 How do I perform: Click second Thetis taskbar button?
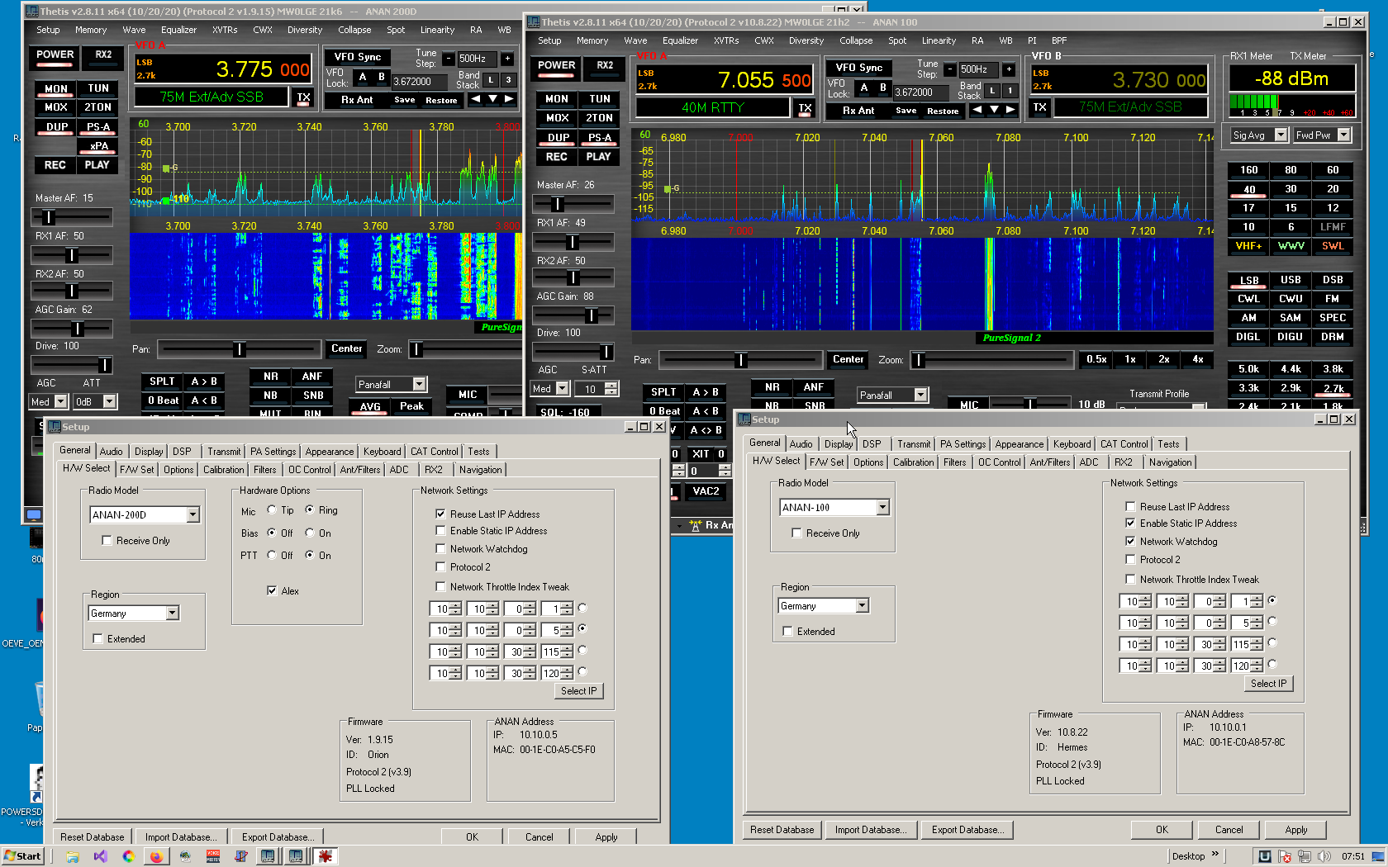click(x=295, y=856)
